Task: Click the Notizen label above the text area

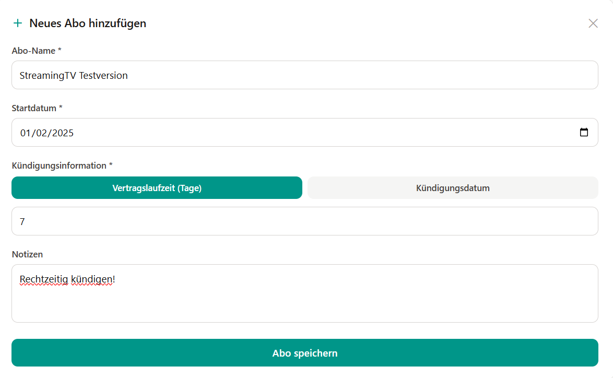Action: [x=27, y=254]
